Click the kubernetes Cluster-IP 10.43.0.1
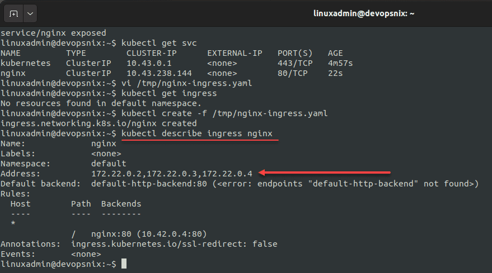492x273 pixels. coord(147,63)
